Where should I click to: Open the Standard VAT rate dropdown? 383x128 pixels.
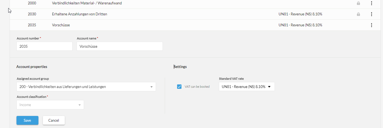[x=246, y=87]
